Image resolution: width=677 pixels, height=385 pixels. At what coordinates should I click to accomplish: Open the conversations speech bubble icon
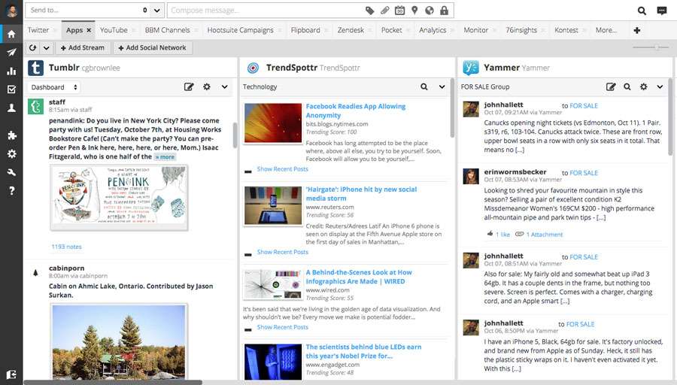click(x=661, y=11)
